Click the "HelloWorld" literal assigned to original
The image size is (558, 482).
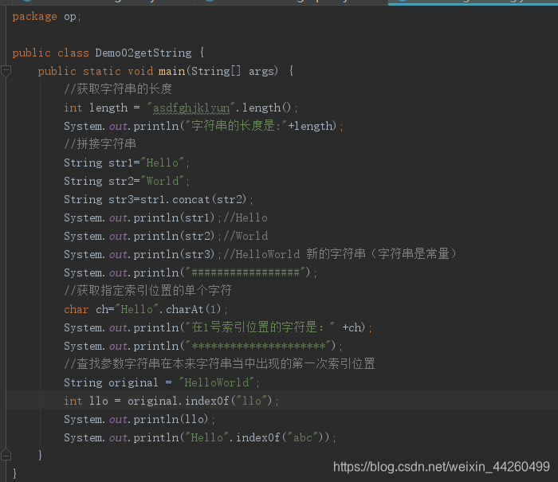click(216, 383)
